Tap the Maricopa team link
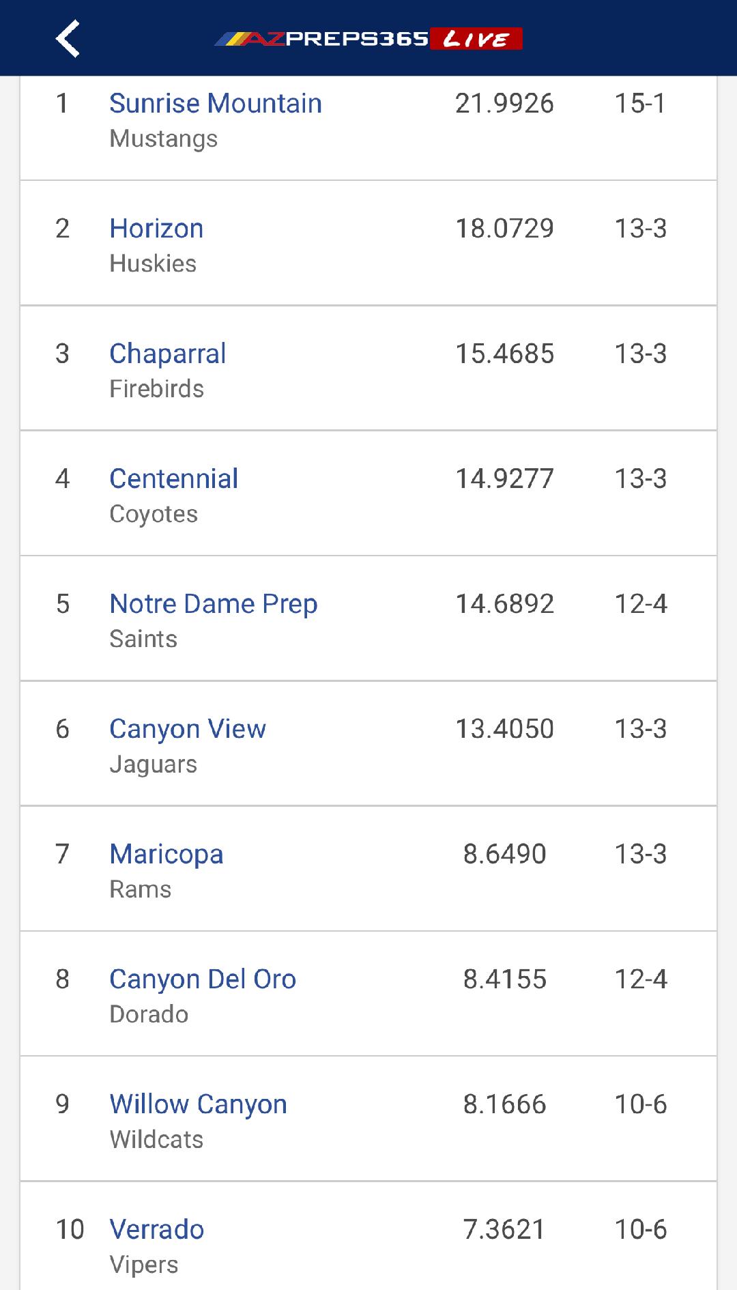 pyautogui.click(x=166, y=854)
